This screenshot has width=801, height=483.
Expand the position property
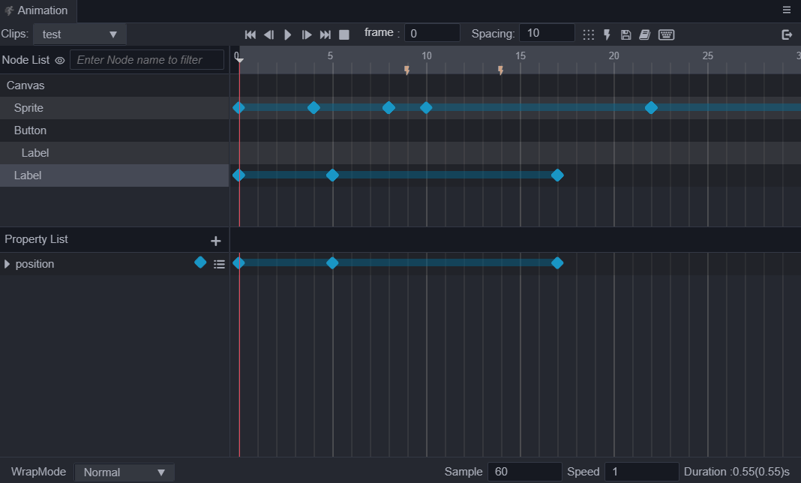click(7, 264)
